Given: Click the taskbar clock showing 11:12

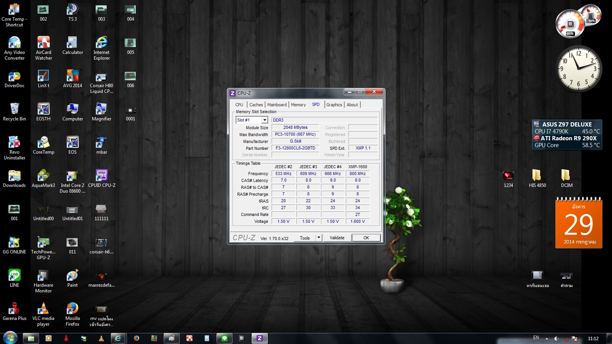Looking at the screenshot, I should click(593, 339).
